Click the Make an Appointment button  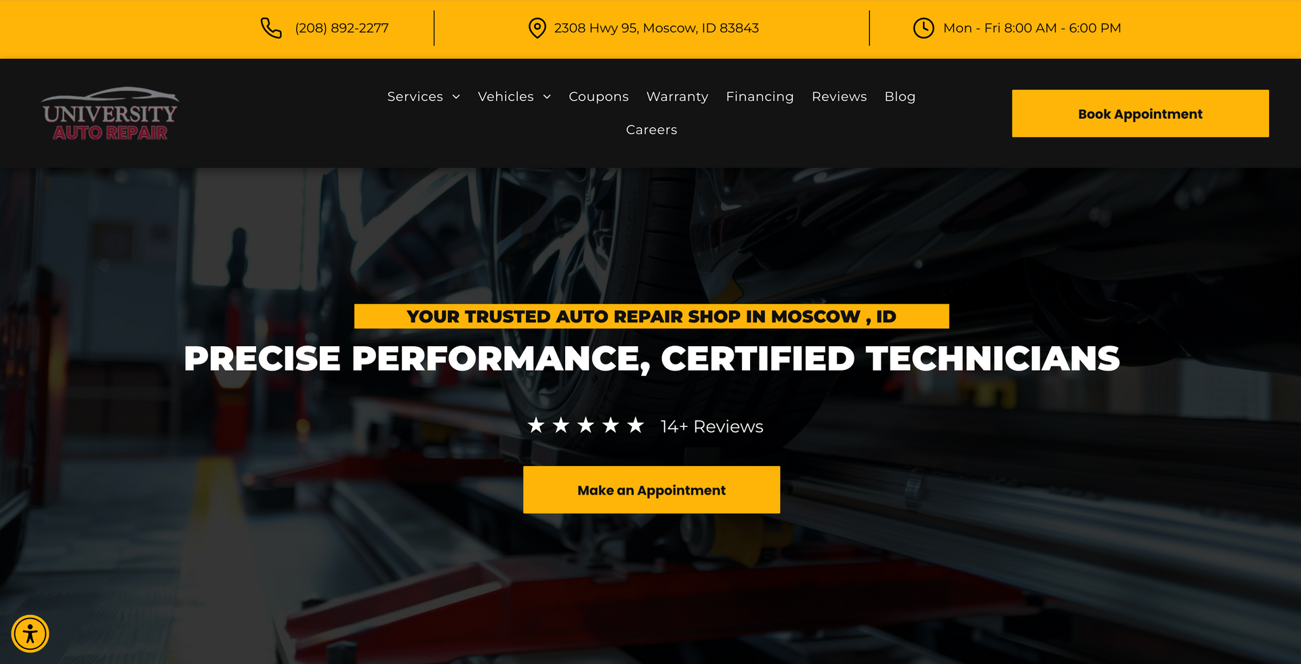[650, 489]
